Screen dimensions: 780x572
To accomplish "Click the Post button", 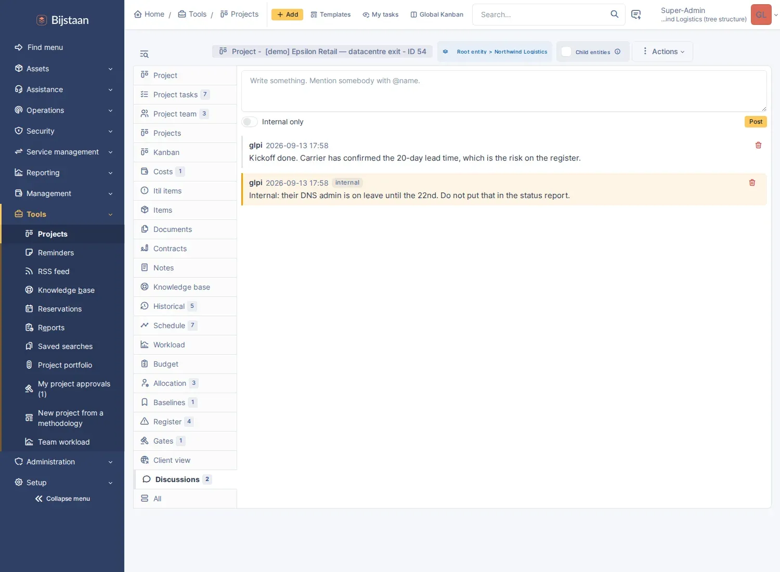I will (x=756, y=122).
